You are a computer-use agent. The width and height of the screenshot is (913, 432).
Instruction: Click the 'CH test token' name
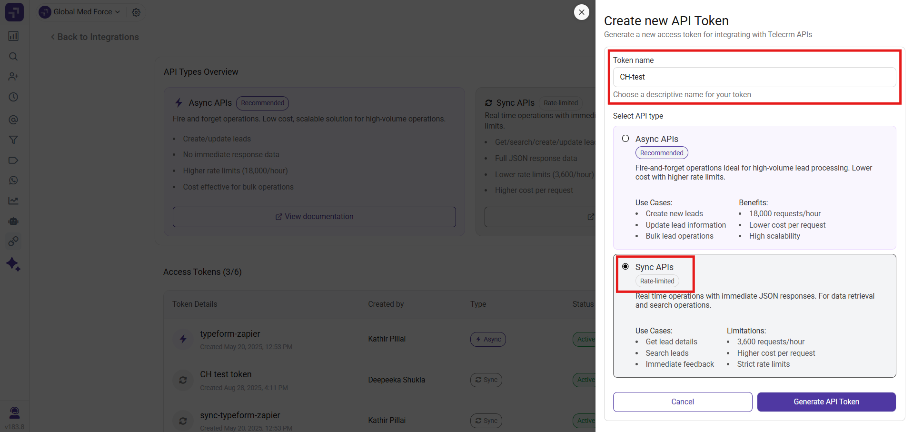(226, 374)
